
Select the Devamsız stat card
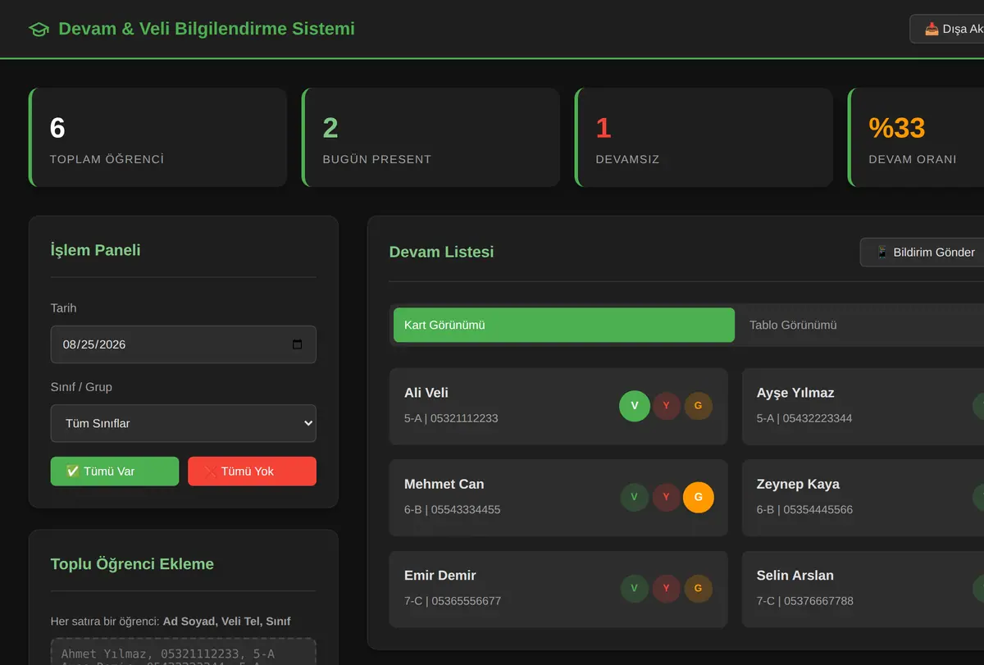click(704, 138)
